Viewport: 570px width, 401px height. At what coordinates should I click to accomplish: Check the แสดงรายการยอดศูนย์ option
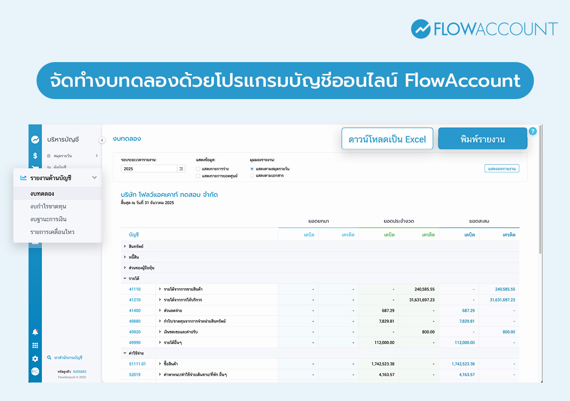198,176
